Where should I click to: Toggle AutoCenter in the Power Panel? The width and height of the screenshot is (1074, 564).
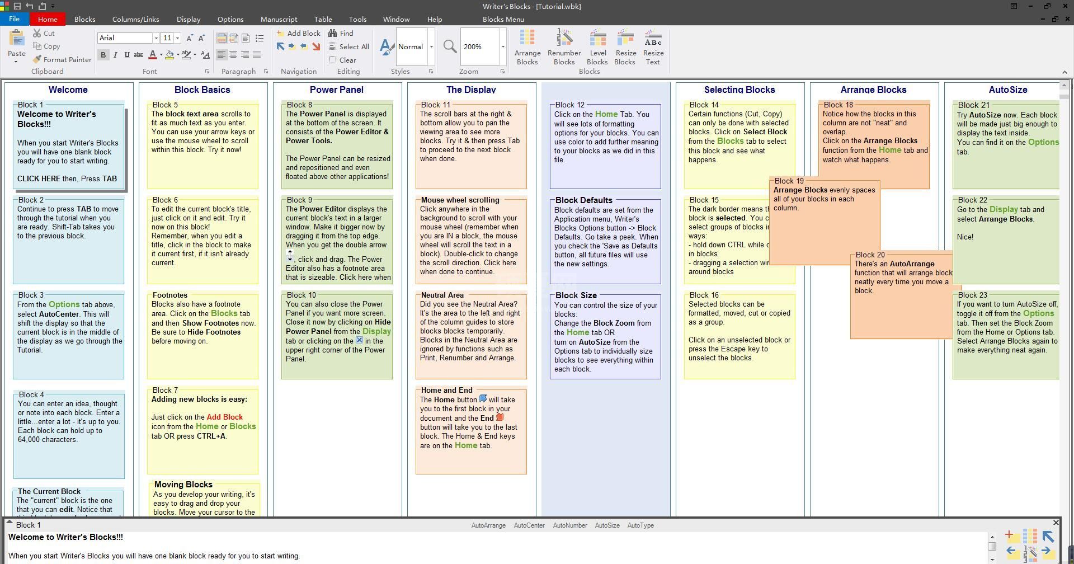click(x=529, y=525)
